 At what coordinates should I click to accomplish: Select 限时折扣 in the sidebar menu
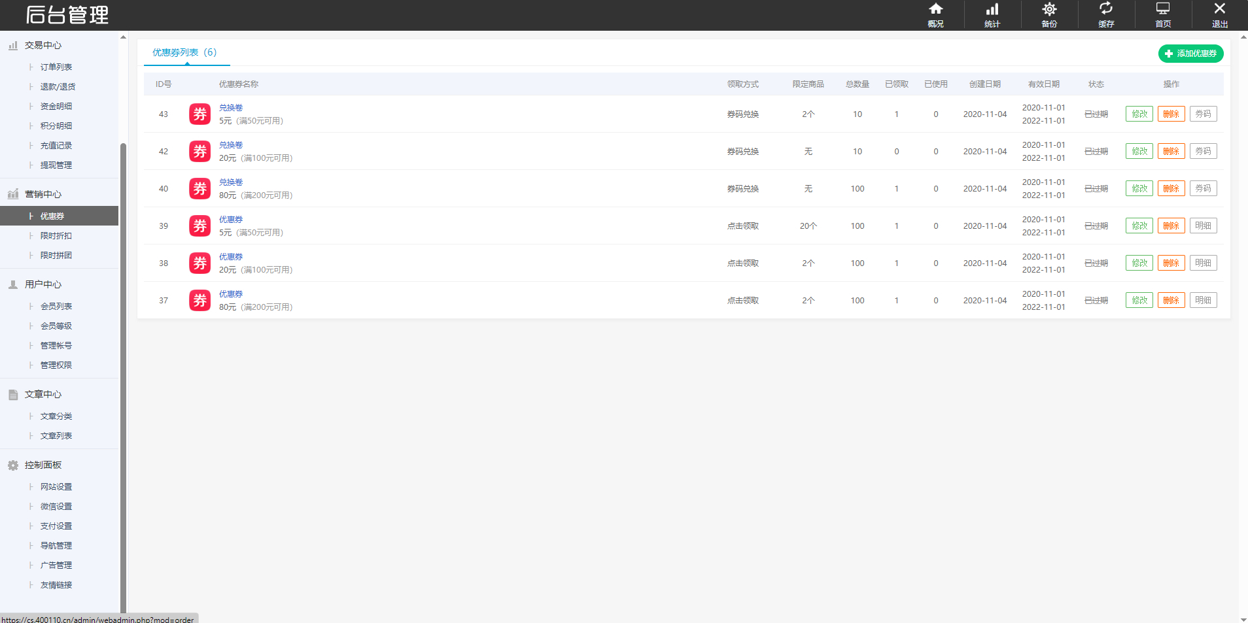pos(56,236)
